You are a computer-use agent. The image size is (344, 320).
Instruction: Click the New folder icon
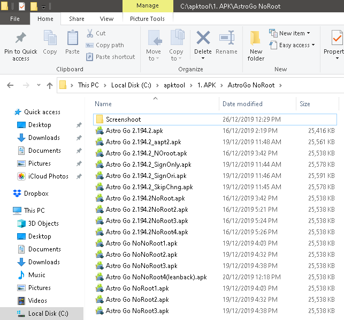[255, 39]
